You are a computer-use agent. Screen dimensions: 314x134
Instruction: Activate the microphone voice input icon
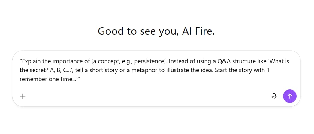tap(274, 96)
